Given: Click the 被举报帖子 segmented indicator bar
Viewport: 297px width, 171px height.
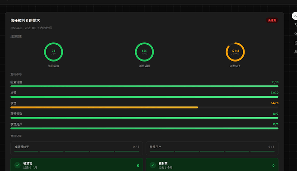Looking at the screenshot, I should point(77,152).
